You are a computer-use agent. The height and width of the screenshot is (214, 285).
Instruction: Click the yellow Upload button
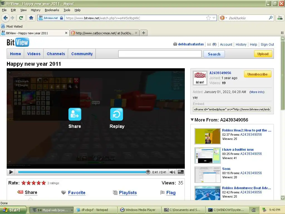coord(263,54)
